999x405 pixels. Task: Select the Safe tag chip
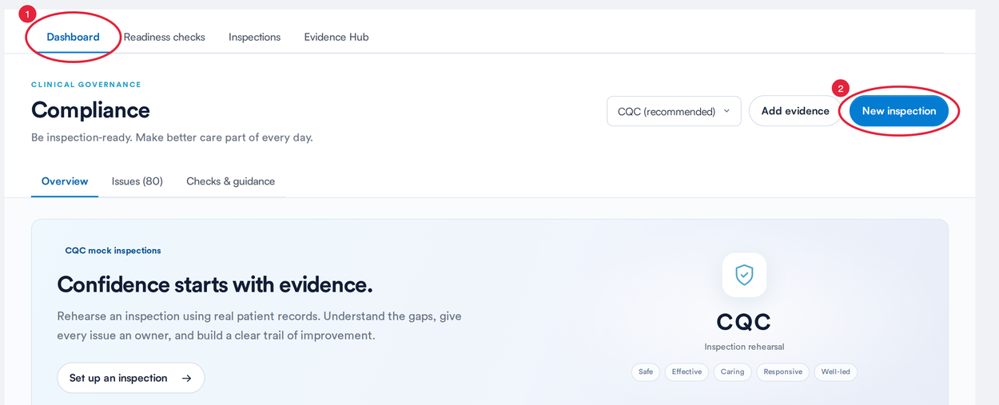pyautogui.click(x=646, y=372)
